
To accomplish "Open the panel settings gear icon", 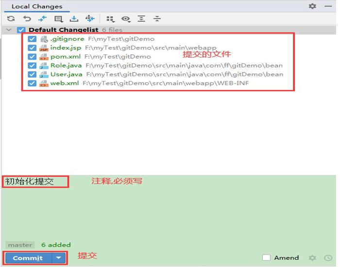I will click(x=312, y=6).
